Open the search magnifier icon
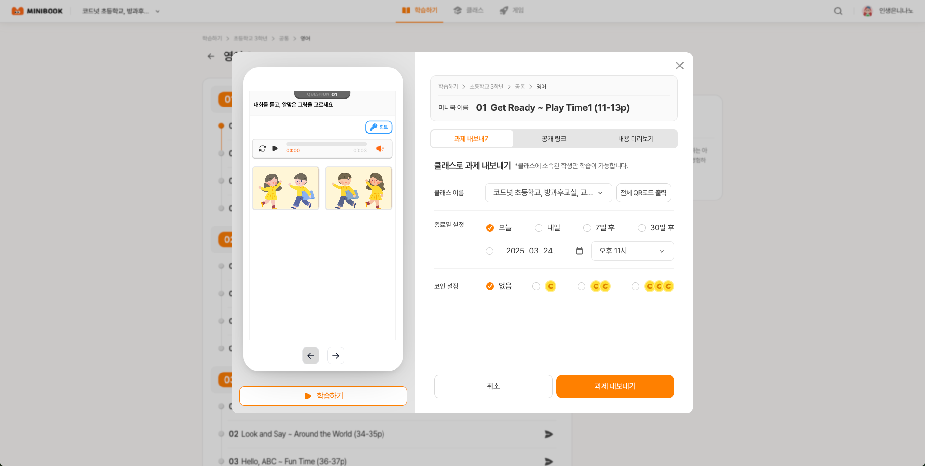Screen dimensions: 925x466 click(838, 11)
